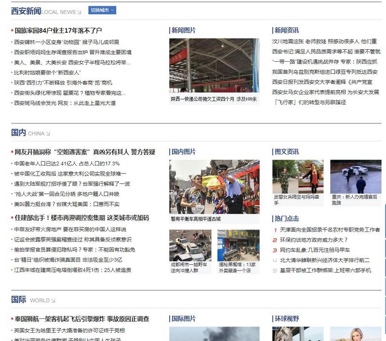
Task: Open headline 住建部出手！楼市再迎调控密集期
Action: 82,218
